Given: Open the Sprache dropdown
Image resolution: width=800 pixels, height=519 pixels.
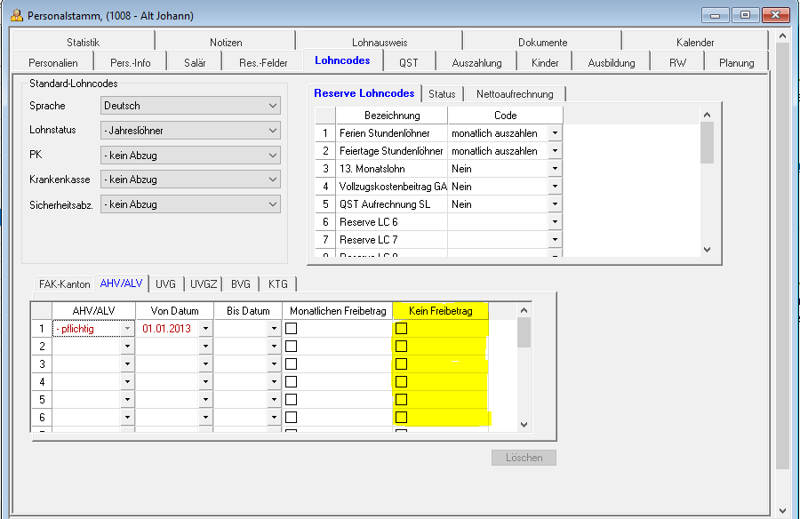Looking at the screenshot, I should [x=189, y=106].
